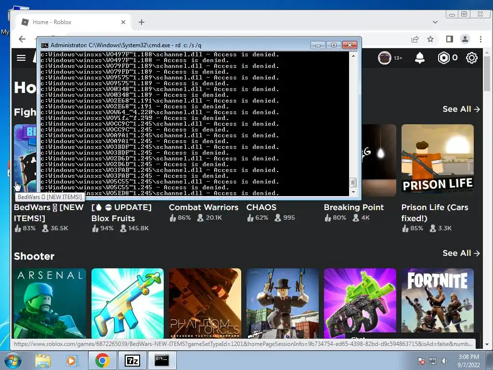Switch to the Home - Roblox tab
This screenshot has height=370, width=493.
click(73, 22)
